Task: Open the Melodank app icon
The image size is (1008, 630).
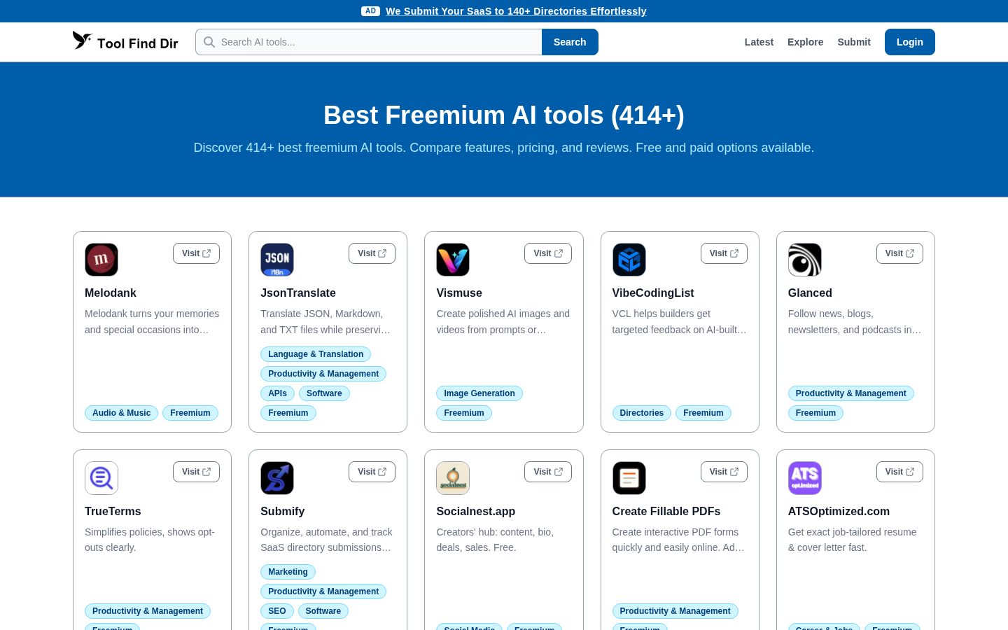Action: click(x=101, y=260)
